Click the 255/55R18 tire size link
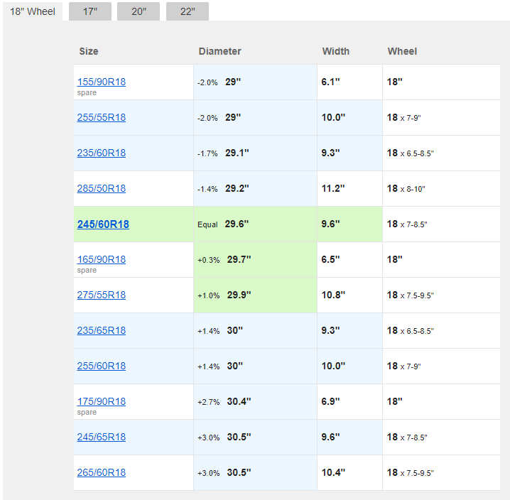Image resolution: width=510 pixels, height=500 pixels. tap(101, 117)
